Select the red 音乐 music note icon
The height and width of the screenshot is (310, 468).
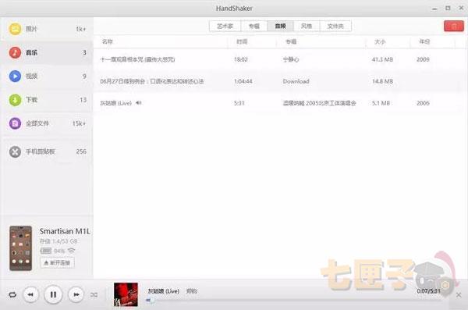[15, 52]
